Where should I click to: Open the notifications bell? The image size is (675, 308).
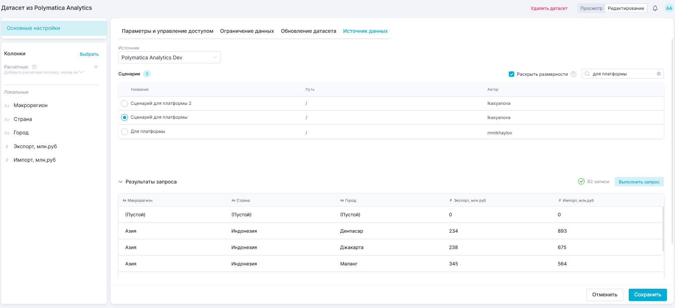[x=655, y=8]
